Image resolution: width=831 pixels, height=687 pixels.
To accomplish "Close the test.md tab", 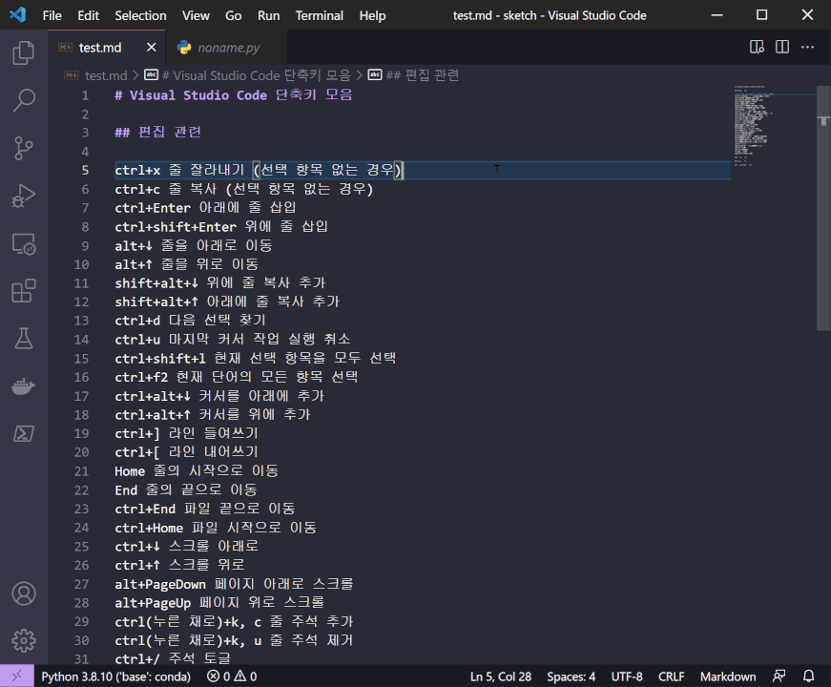I will tap(151, 47).
